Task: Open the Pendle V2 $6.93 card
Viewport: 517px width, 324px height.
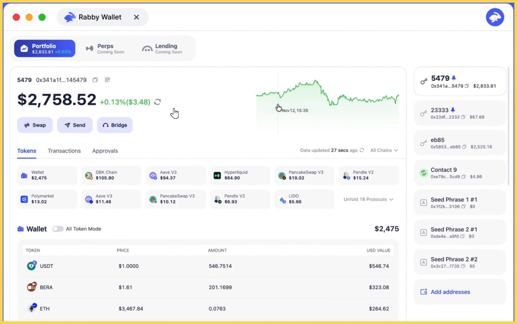Action: click(240, 199)
